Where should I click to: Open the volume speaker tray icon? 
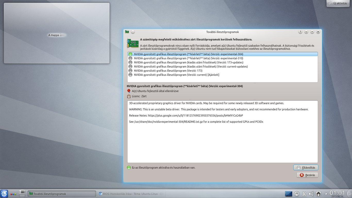click(x=311, y=194)
